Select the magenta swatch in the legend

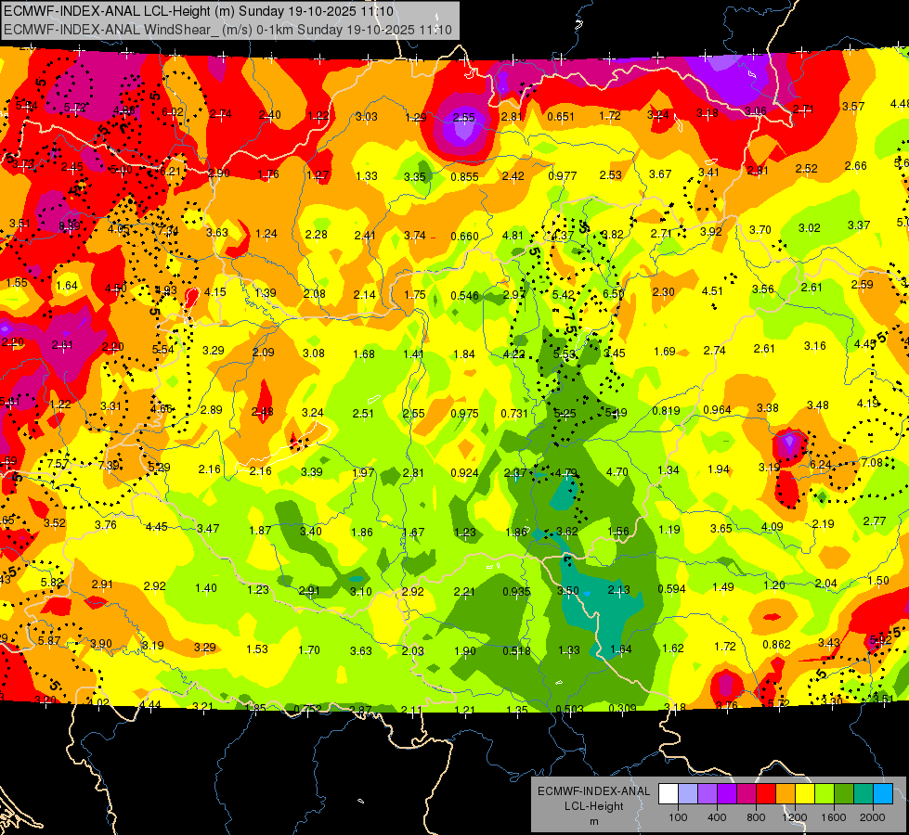(747, 794)
